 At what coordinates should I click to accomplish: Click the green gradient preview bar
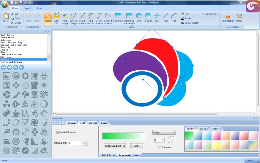pos(124,136)
